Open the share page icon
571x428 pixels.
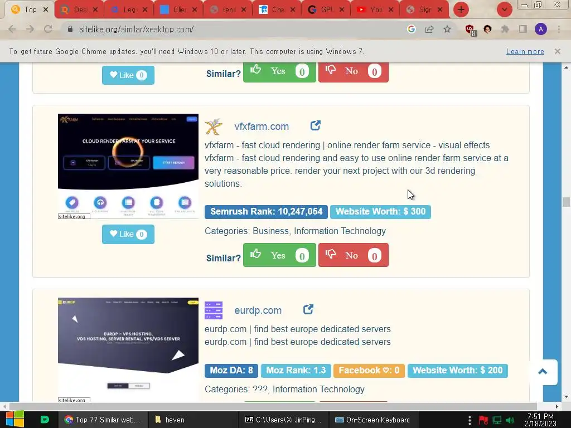(x=429, y=30)
